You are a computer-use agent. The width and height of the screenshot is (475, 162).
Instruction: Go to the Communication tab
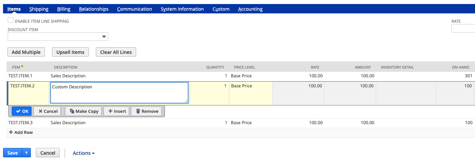[134, 9]
